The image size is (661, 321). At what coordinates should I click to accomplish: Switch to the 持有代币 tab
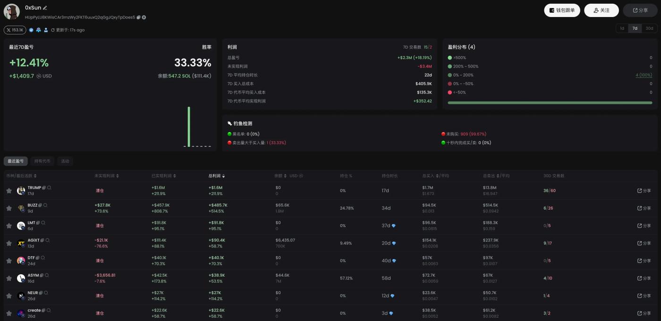coord(42,161)
